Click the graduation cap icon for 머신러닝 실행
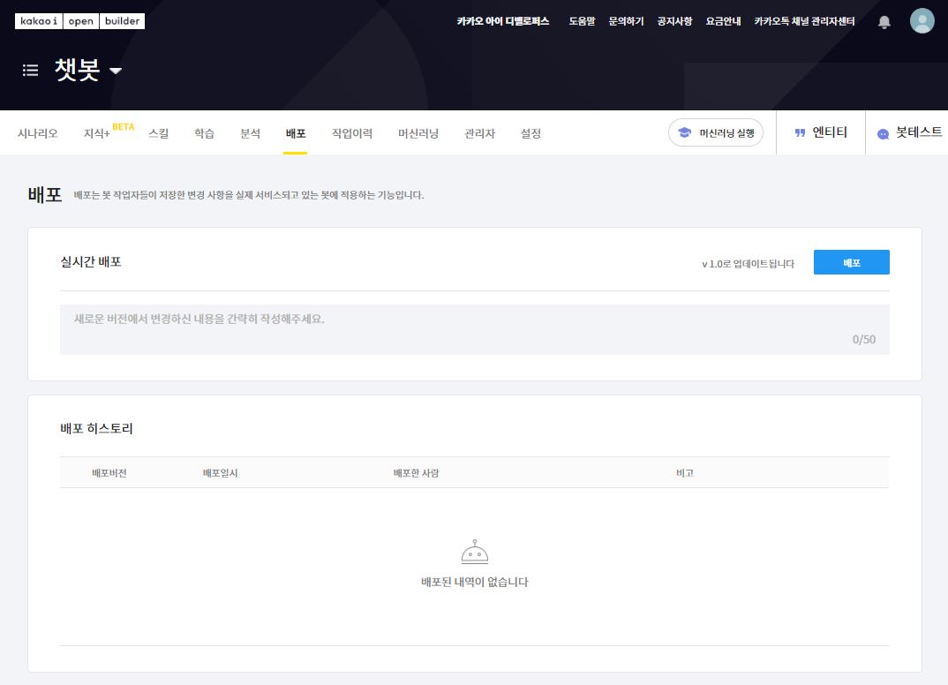Viewport: 948px width, 685px height. [x=684, y=133]
